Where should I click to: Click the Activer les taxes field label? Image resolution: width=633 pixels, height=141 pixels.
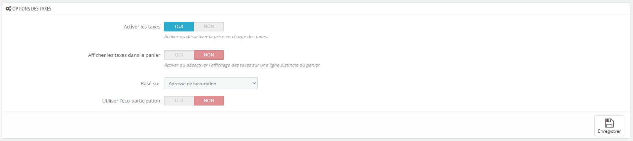[x=142, y=27]
